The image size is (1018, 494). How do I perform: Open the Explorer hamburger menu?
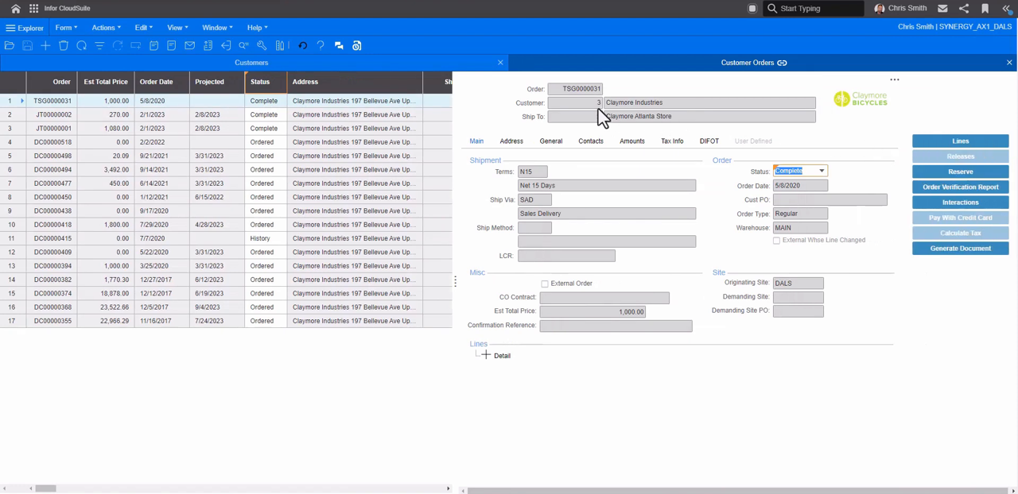[24, 28]
